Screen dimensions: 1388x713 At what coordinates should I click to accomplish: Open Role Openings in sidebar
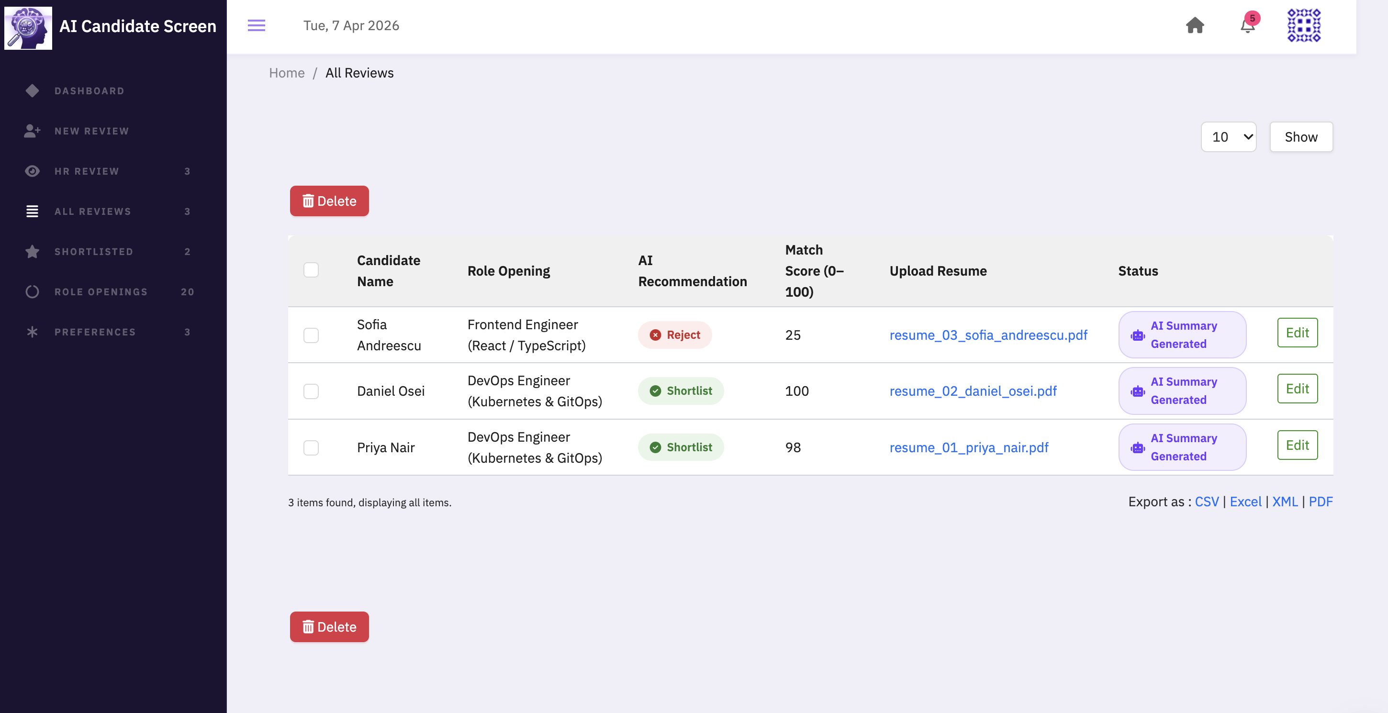point(101,292)
